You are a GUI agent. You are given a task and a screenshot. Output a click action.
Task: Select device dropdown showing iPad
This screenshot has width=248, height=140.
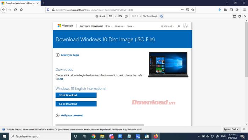101,16
